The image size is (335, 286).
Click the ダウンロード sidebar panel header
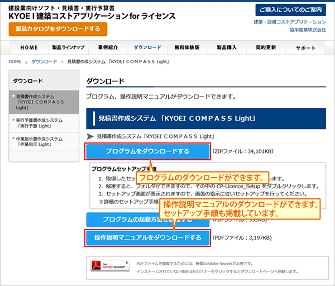coord(44,81)
